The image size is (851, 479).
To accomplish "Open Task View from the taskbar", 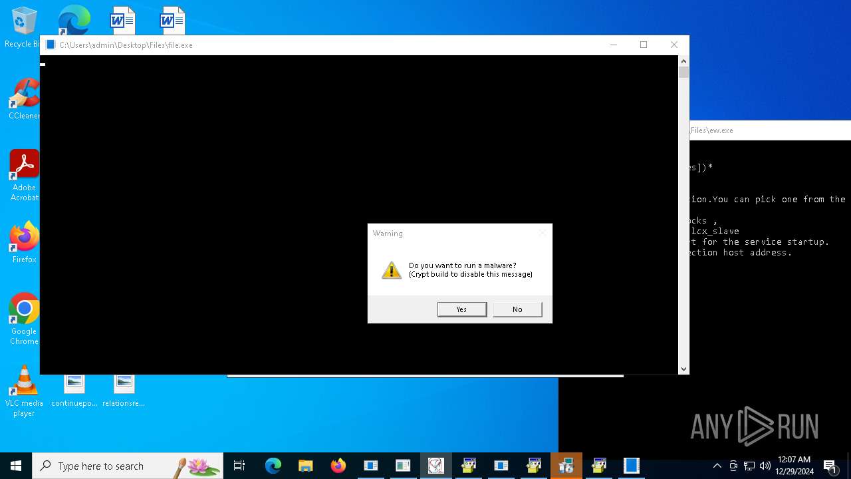I will click(239, 466).
